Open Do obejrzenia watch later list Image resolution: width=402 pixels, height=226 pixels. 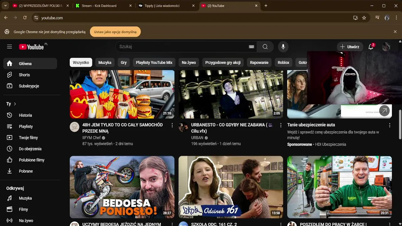(30, 149)
